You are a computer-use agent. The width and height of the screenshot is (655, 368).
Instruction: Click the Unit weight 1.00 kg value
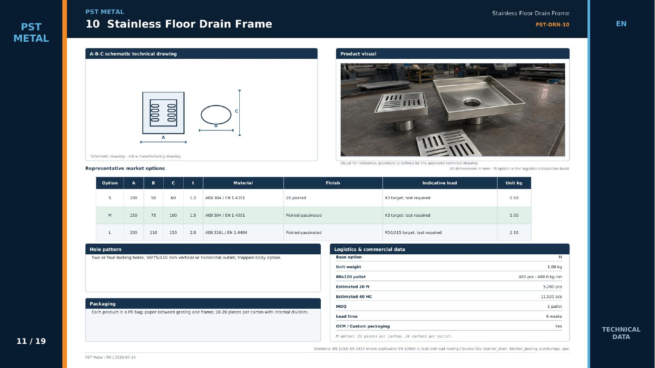click(554, 267)
